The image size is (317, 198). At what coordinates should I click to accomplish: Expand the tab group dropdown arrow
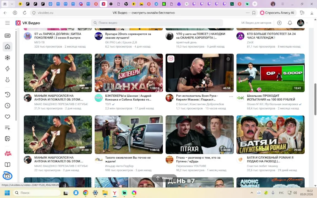pos(12,4)
